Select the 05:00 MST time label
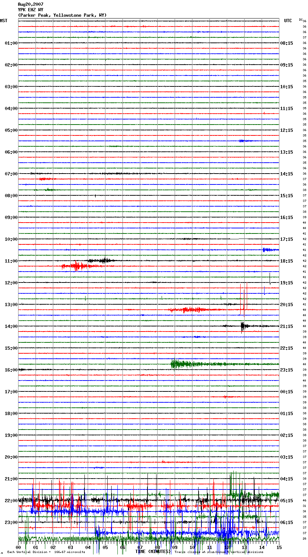The height and width of the screenshot is (557, 308). point(11,130)
